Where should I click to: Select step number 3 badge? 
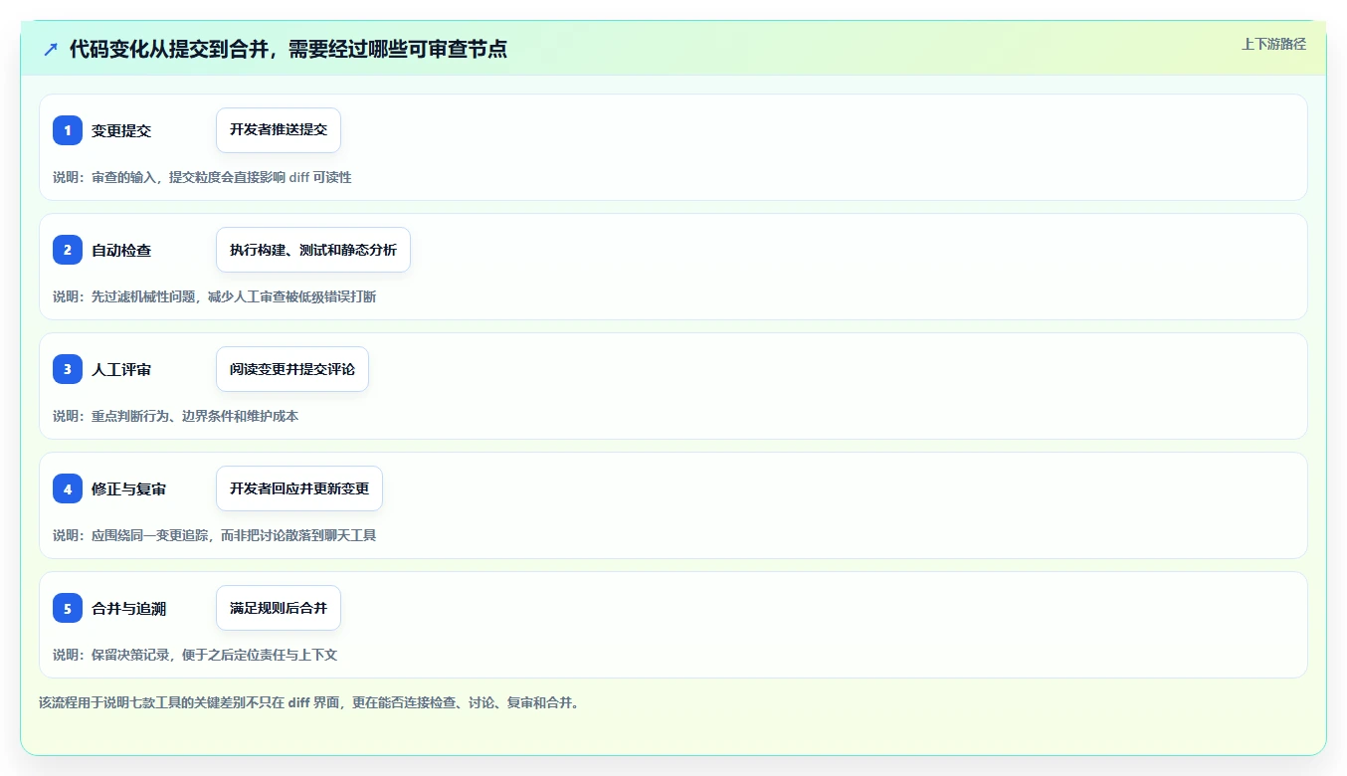(x=68, y=369)
